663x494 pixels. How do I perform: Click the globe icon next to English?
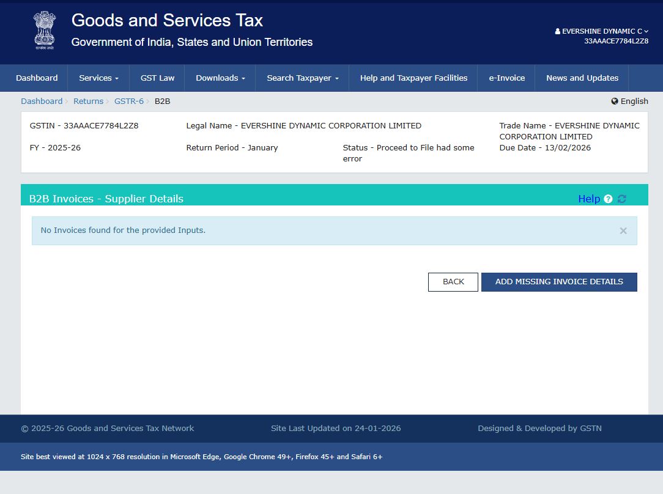click(614, 101)
